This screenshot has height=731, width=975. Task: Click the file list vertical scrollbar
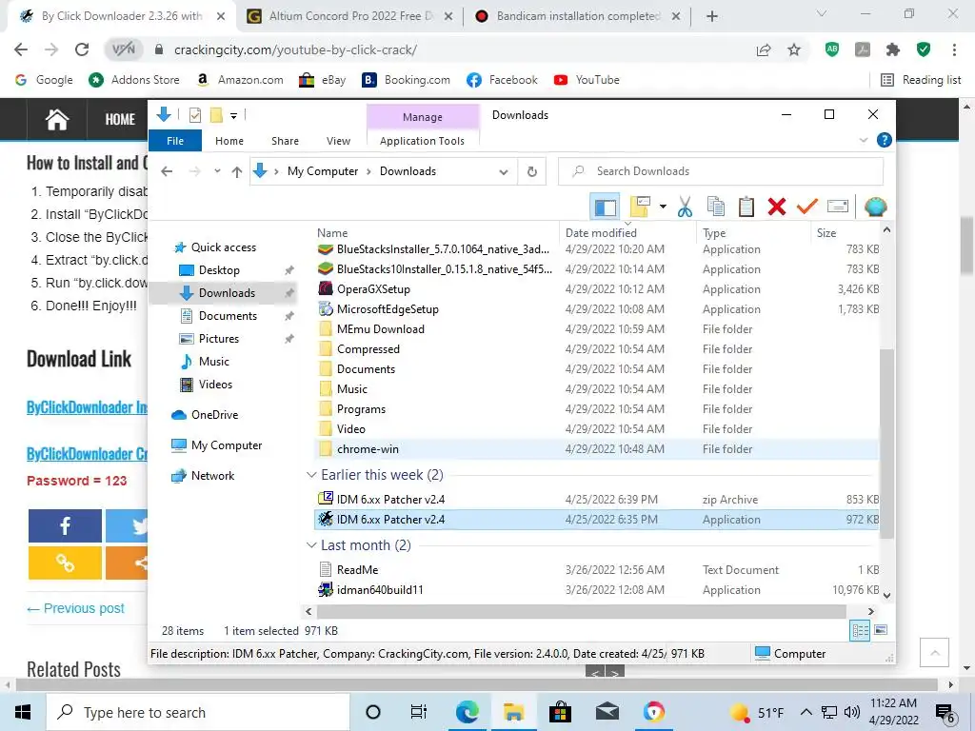click(x=886, y=443)
